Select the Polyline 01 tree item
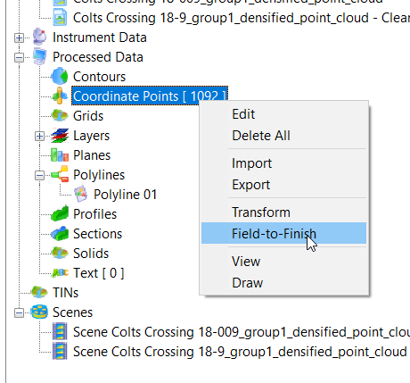The image size is (410, 383). (125, 195)
